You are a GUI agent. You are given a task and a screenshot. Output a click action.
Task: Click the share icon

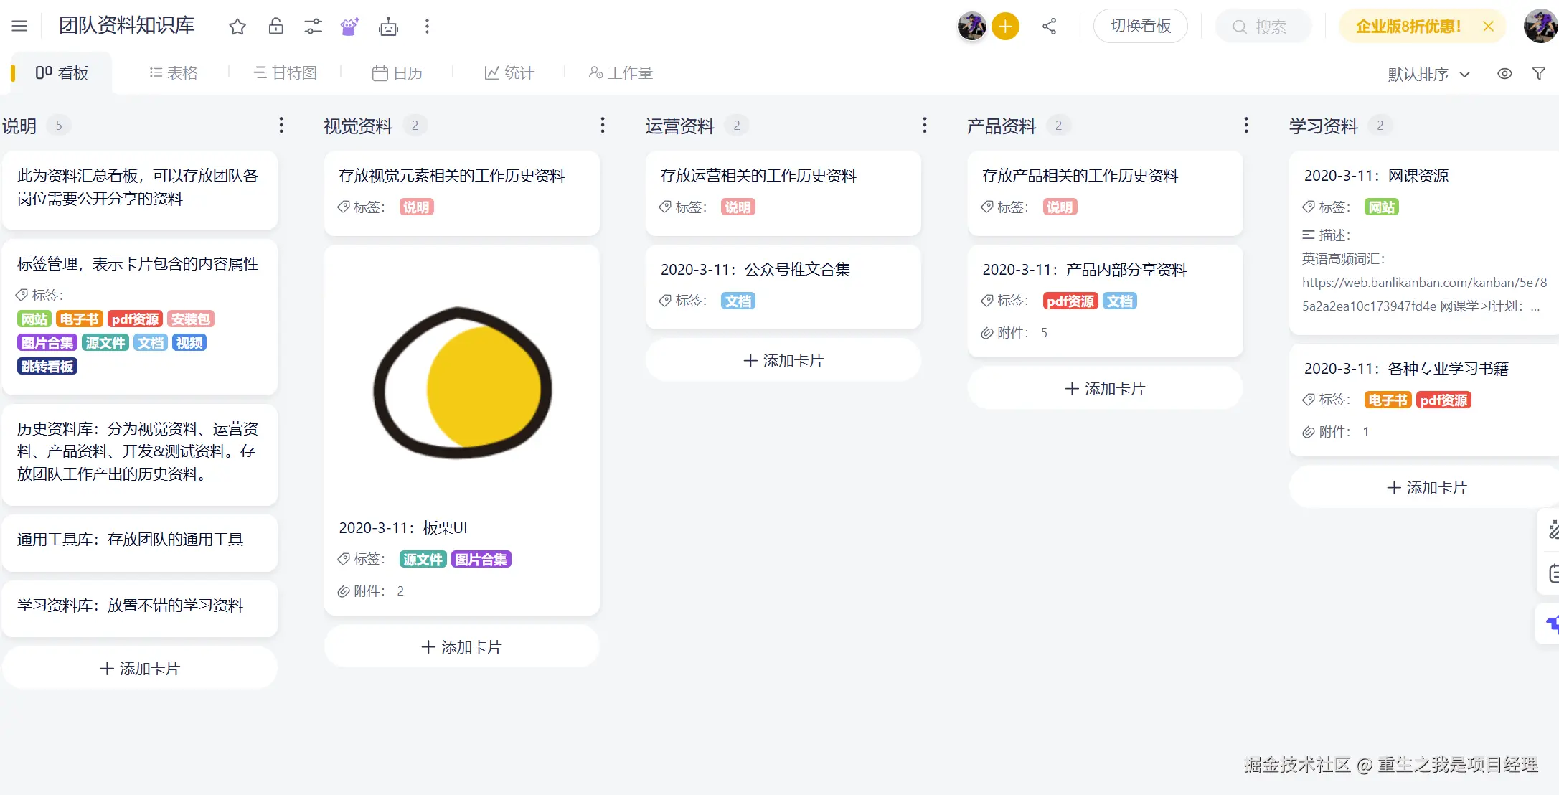[x=1049, y=27]
